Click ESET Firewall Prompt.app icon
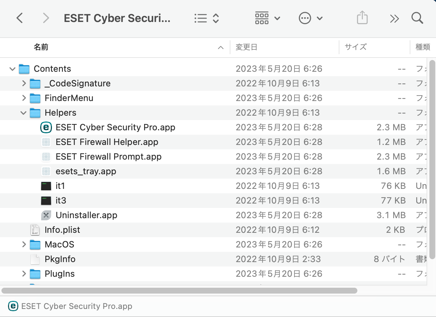 tap(46, 157)
